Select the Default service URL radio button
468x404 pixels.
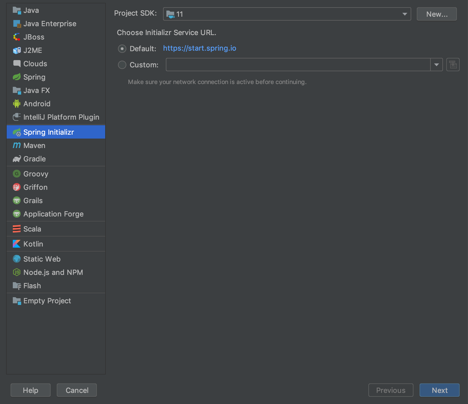coord(122,49)
